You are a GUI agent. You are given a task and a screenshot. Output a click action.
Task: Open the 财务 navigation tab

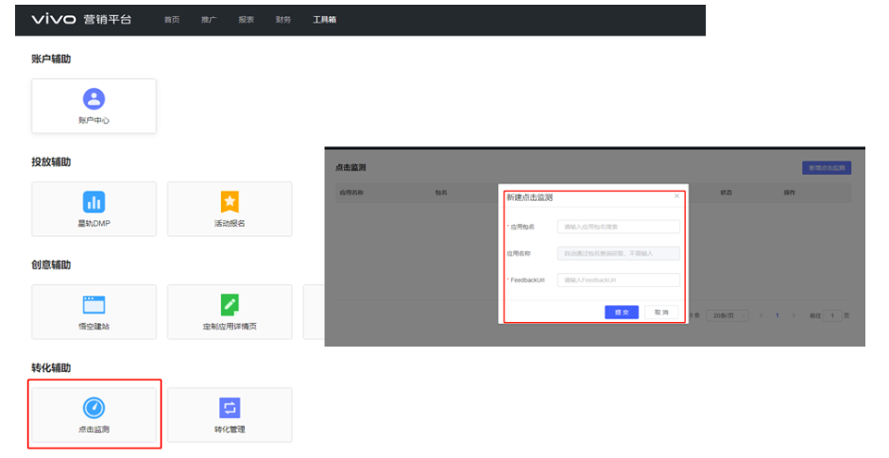283,20
